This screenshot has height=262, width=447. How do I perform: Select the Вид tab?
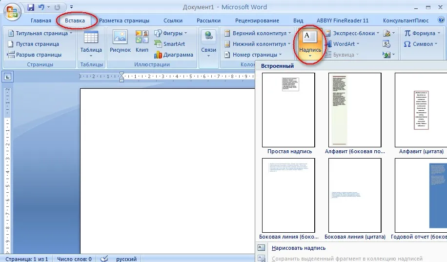pyautogui.click(x=298, y=20)
